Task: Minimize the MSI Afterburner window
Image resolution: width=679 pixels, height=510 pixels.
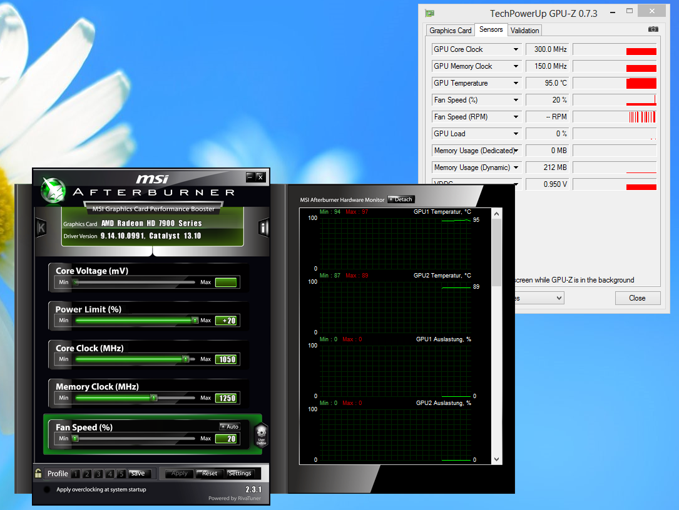Action: pyautogui.click(x=250, y=176)
